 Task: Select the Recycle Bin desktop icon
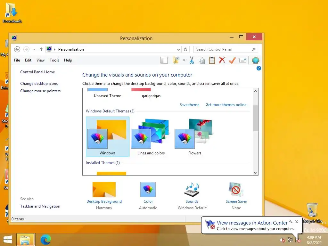(312, 213)
